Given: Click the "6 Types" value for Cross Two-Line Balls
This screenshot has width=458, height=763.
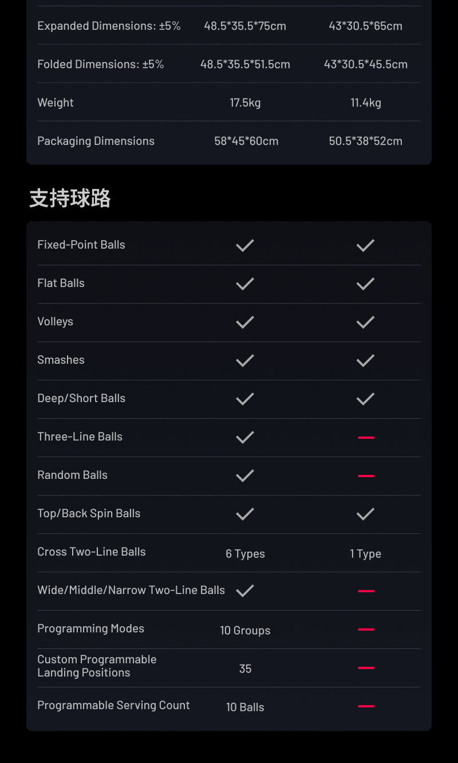Looking at the screenshot, I should coord(245,554).
